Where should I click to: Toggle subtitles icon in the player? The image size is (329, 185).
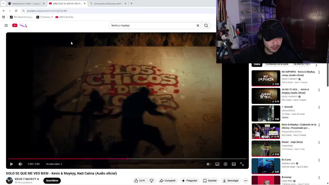pos(217,164)
